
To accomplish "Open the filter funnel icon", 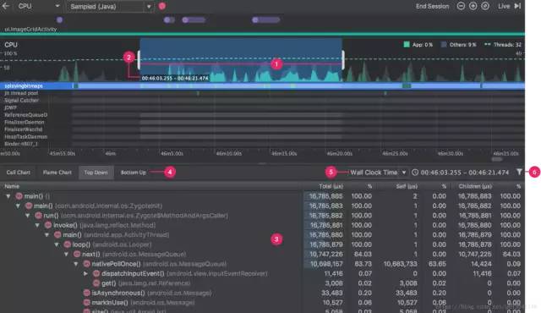I will pos(519,172).
